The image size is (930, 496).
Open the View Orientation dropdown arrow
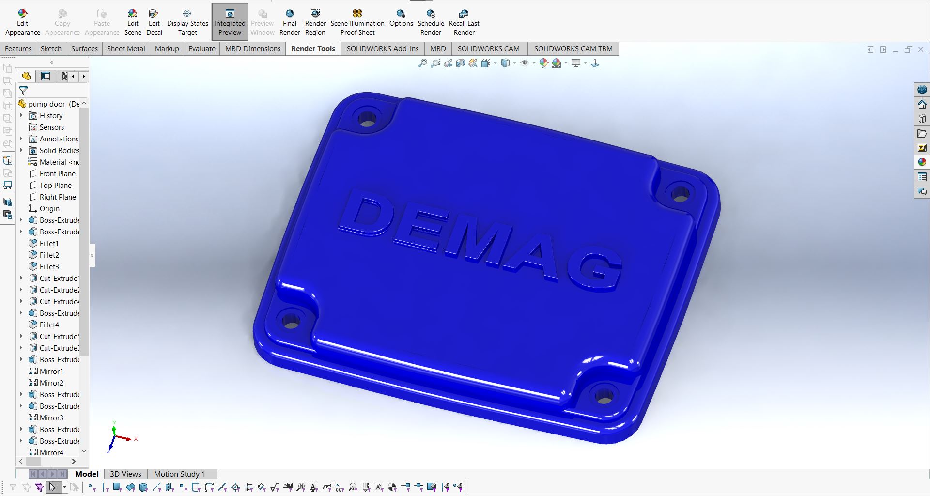pyautogui.click(x=495, y=63)
